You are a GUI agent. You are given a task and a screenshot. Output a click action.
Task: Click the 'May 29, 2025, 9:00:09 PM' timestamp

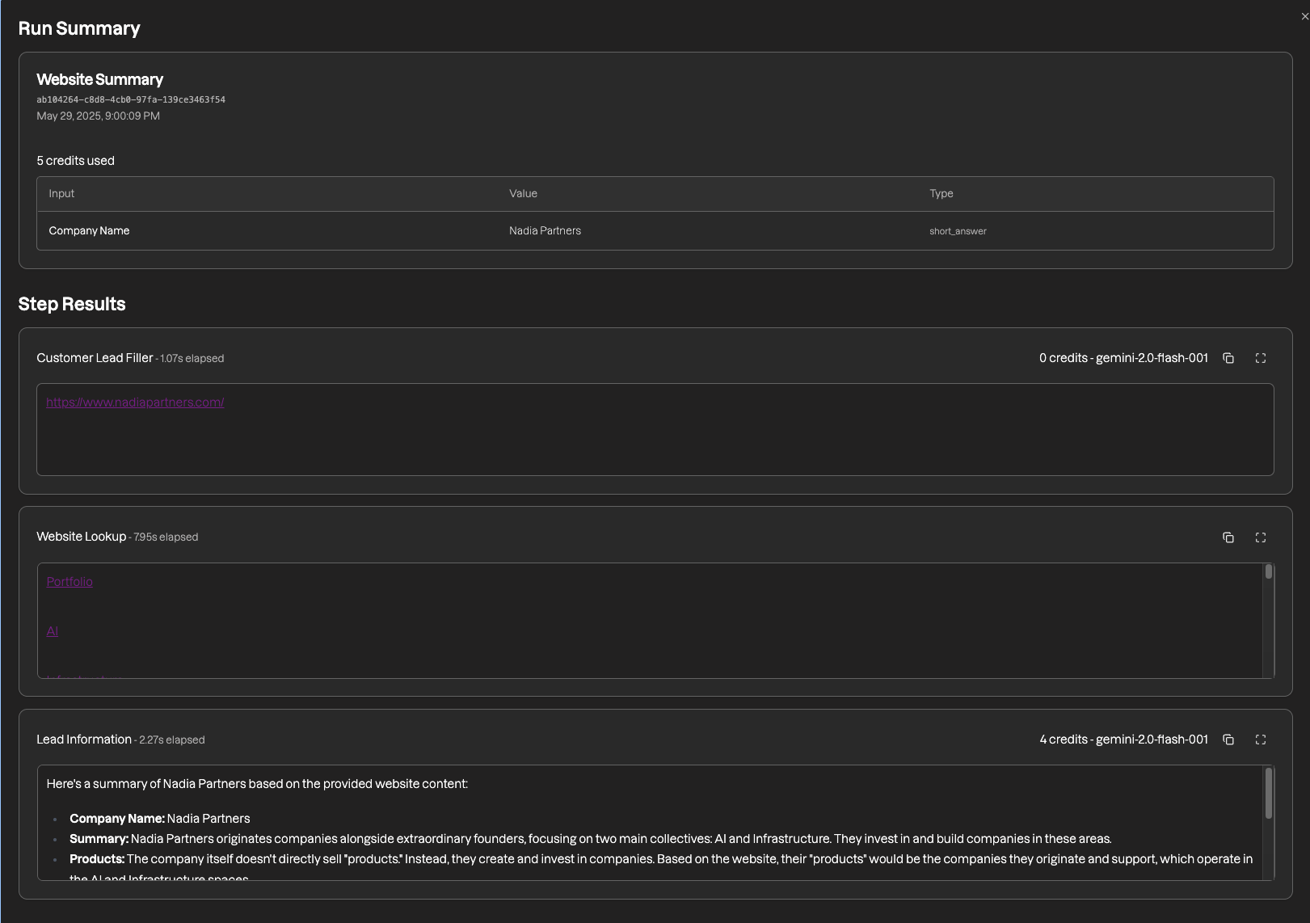pos(98,116)
